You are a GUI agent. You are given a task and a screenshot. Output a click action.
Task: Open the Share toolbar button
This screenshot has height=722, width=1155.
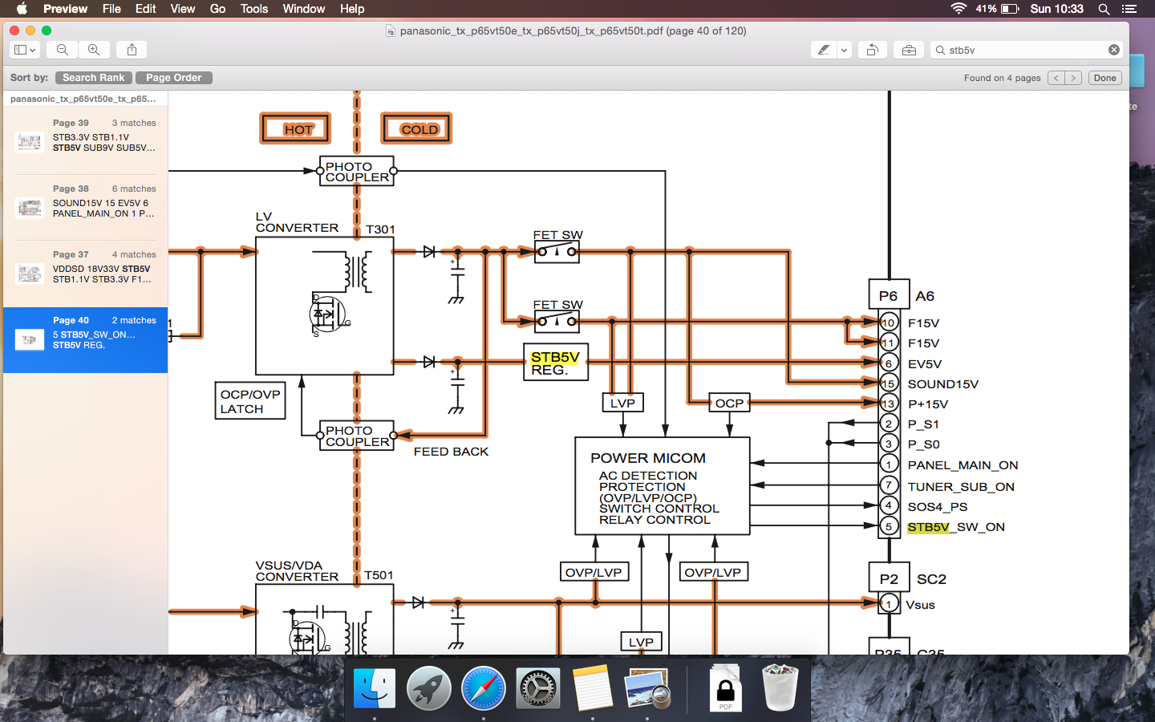132,50
